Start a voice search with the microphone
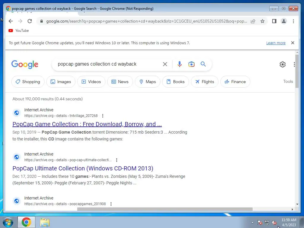 (x=180, y=64)
